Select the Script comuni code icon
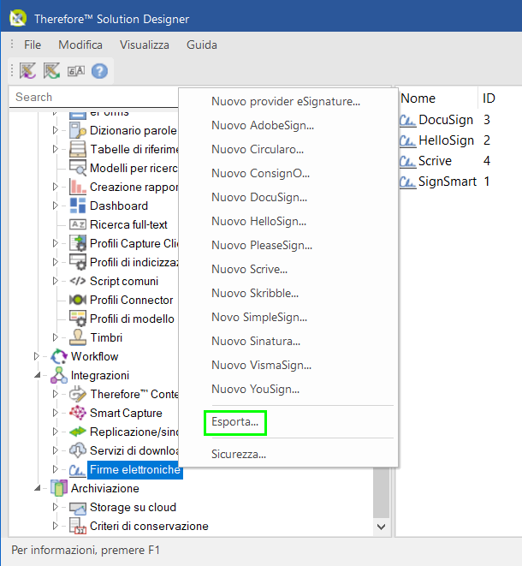The image size is (522, 566). tap(78, 281)
